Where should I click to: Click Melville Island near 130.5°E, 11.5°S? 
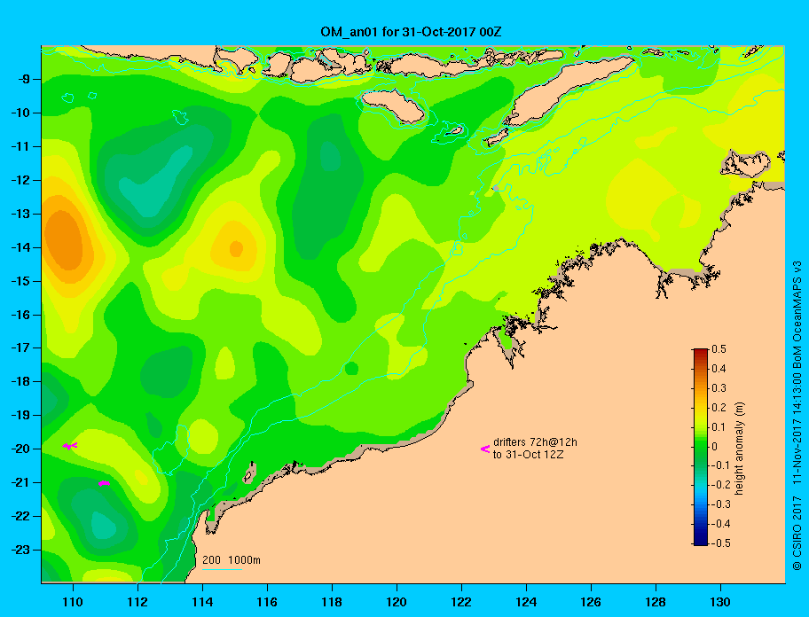coord(745,164)
